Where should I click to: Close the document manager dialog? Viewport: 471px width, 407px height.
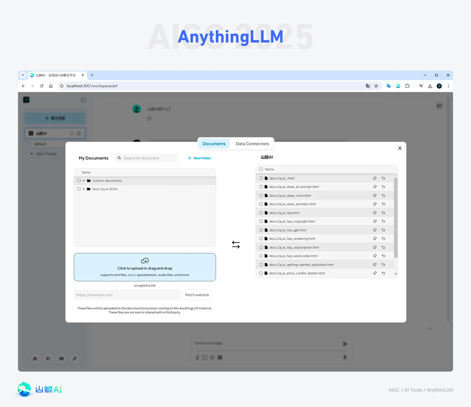[400, 148]
